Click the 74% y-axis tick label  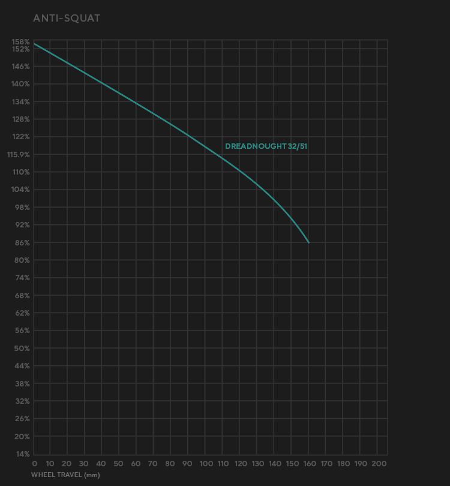coord(22,278)
